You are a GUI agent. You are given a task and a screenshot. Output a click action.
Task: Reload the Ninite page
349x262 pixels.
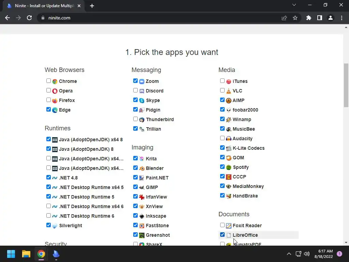(29, 18)
